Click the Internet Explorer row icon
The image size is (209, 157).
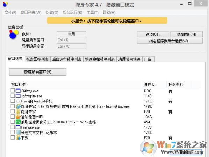pyautogui.click(x=18, y=106)
